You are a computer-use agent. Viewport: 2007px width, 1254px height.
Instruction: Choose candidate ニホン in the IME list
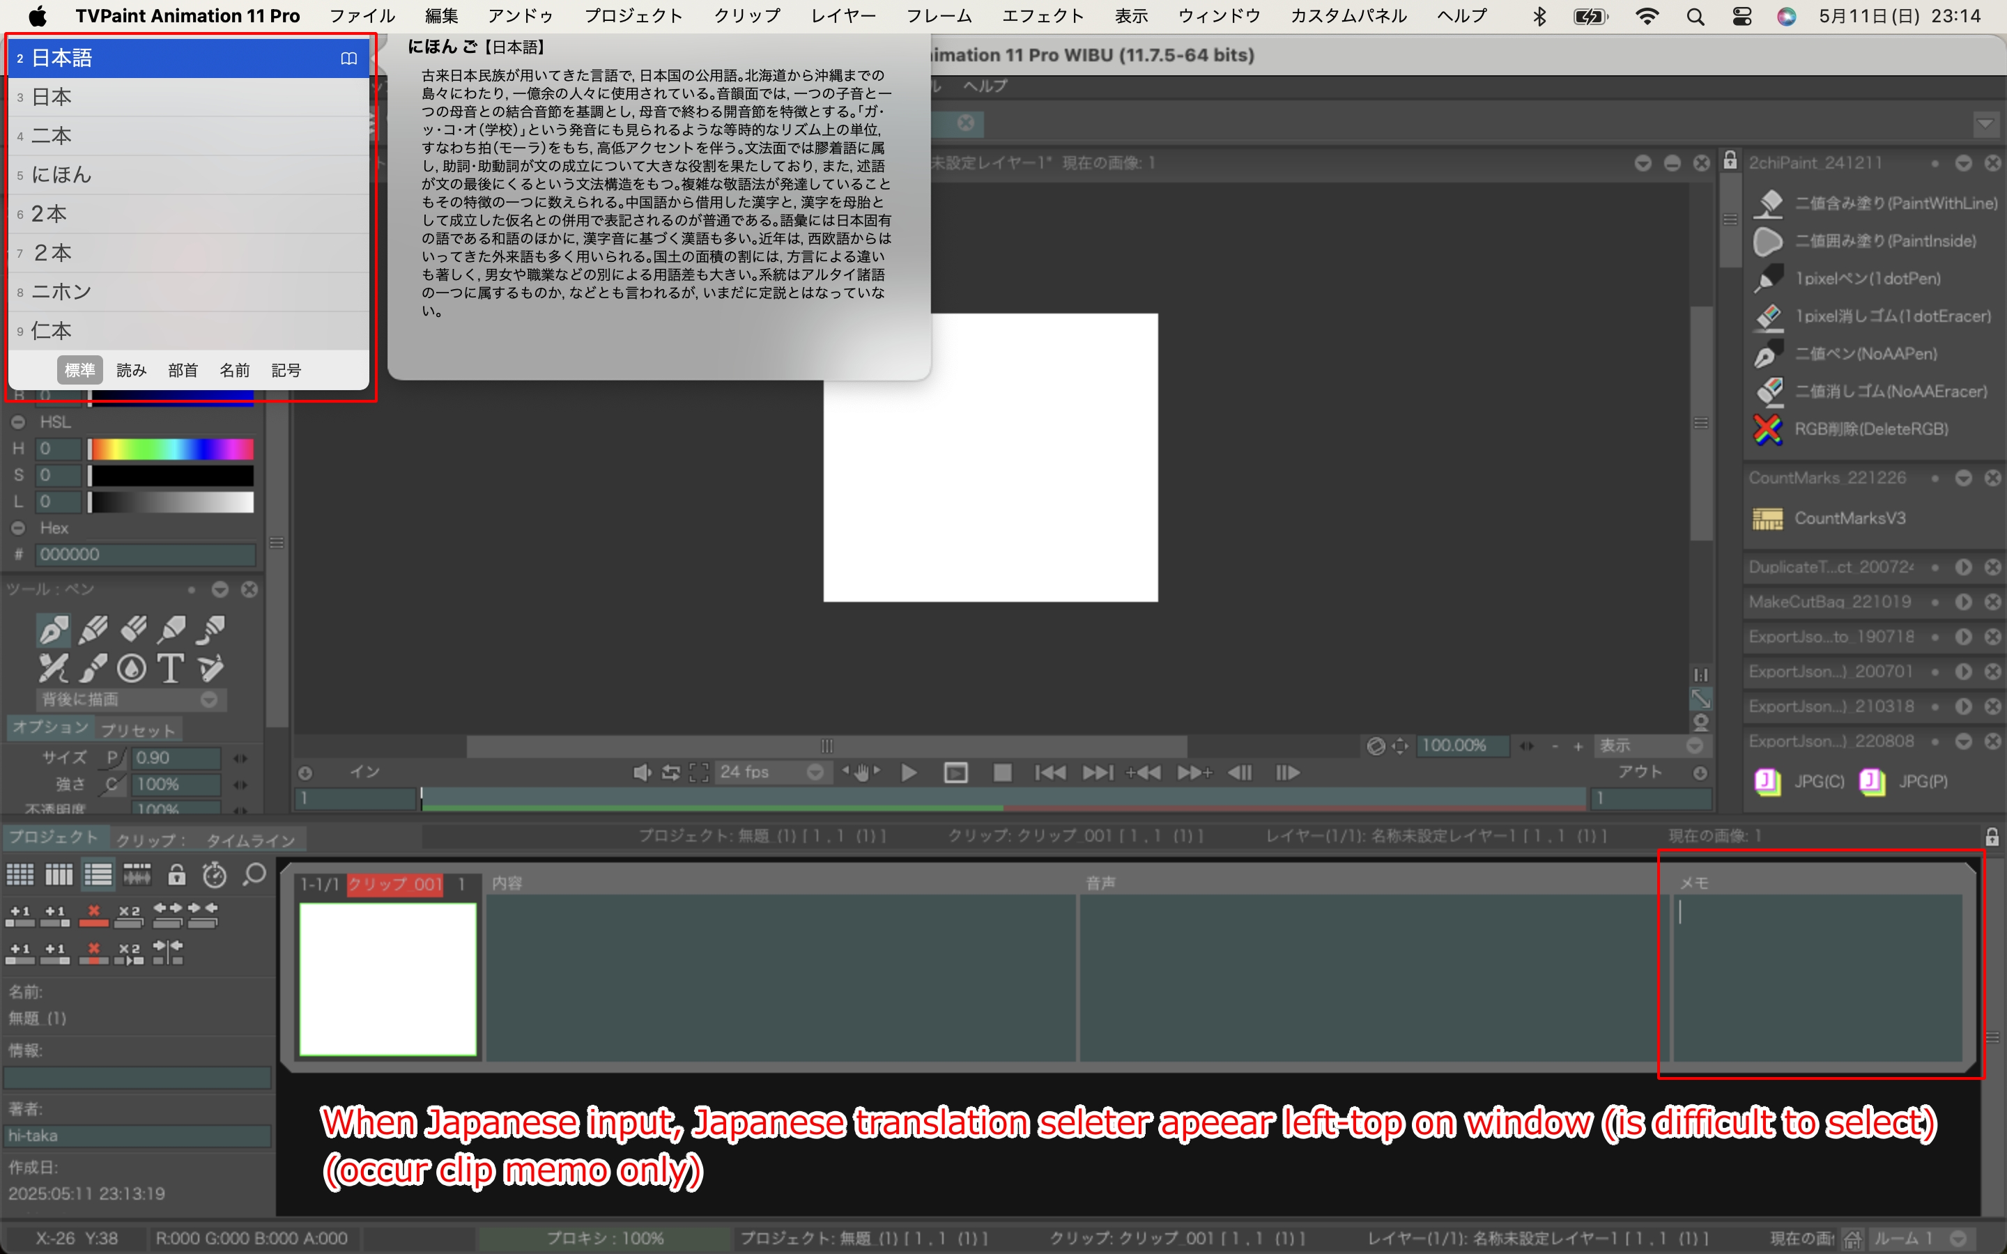(188, 292)
